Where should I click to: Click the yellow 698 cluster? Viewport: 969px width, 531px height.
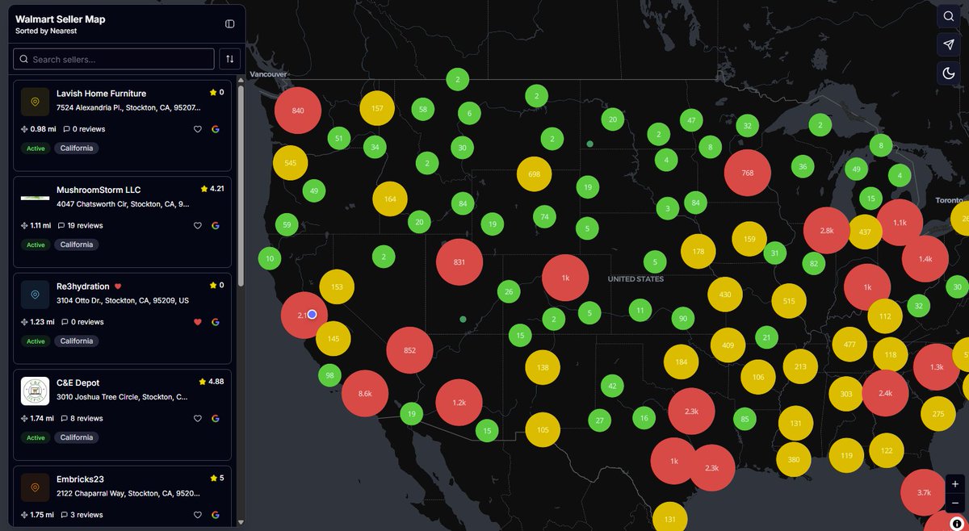(x=534, y=174)
